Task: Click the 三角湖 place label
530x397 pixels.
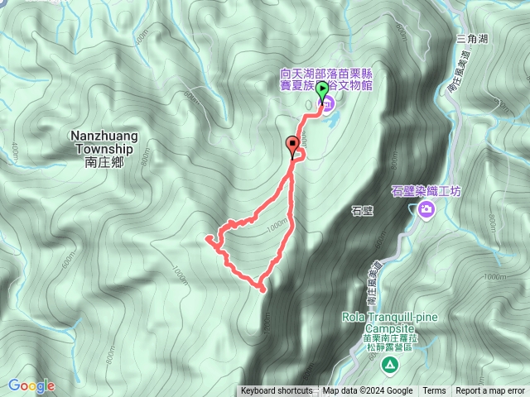Action: coord(472,39)
